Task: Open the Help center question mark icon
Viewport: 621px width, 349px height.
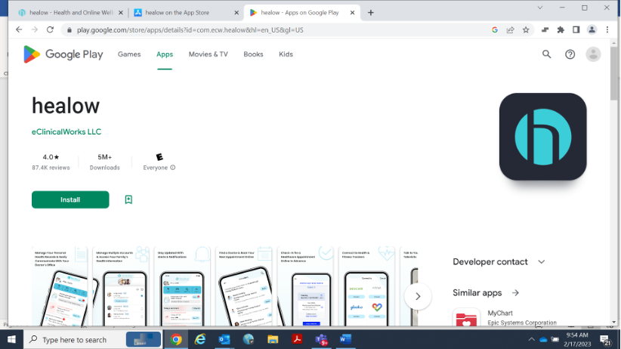Action: coord(570,54)
